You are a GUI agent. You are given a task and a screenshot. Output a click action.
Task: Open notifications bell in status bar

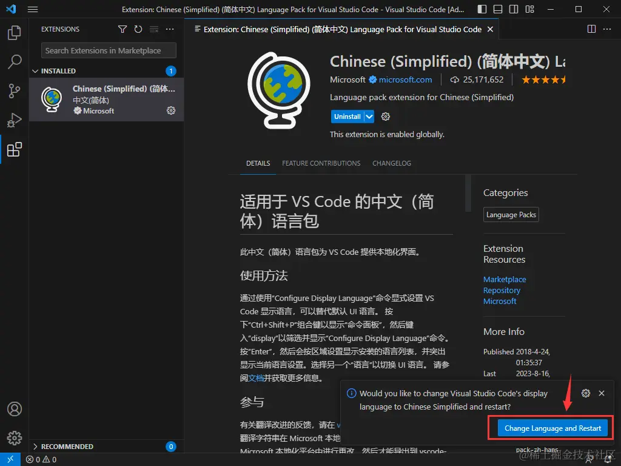[608, 460]
